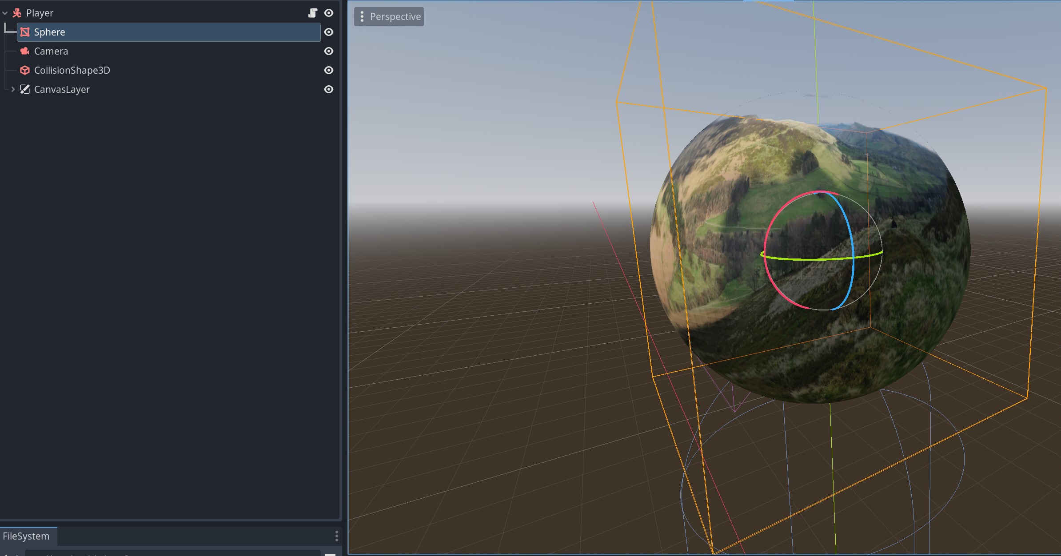Collapse the Player node tree
The height and width of the screenshot is (556, 1061).
coord(5,13)
